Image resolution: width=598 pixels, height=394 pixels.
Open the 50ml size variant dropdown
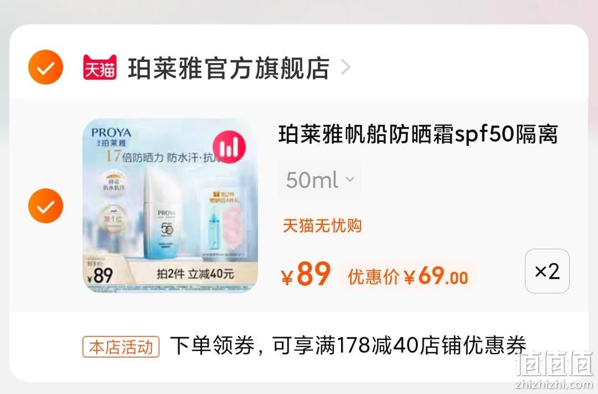click(319, 180)
